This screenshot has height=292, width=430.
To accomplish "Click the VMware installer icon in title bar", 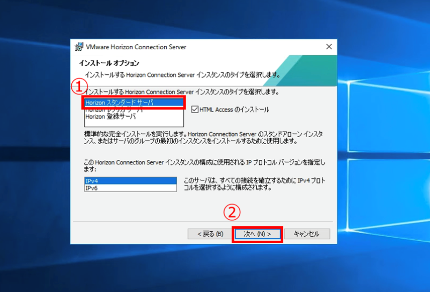I will (x=79, y=47).
